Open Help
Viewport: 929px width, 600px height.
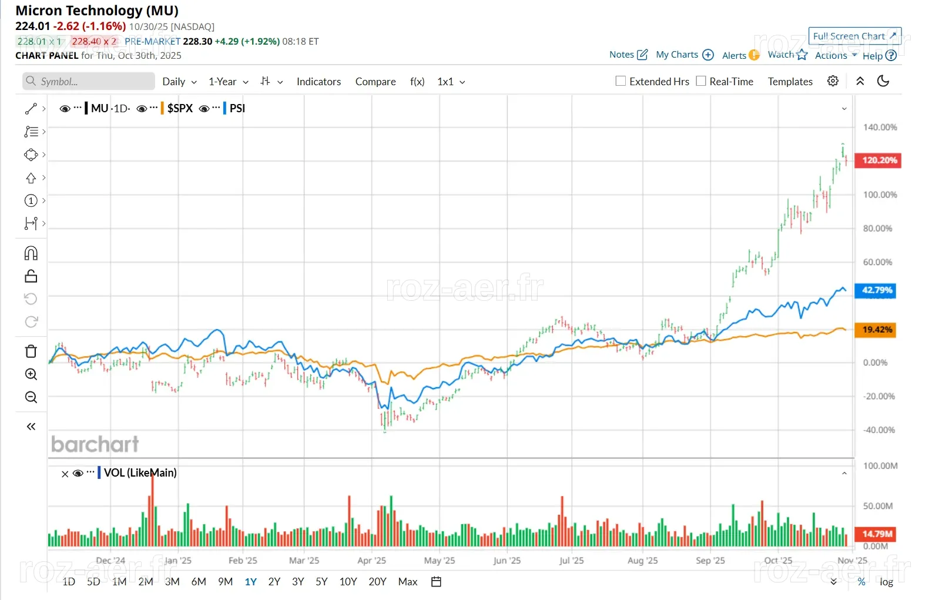pos(879,56)
